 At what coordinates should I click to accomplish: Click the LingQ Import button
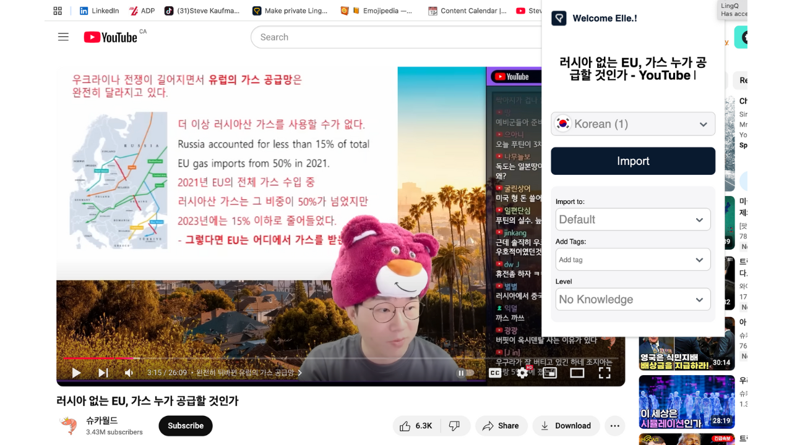pyautogui.click(x=633, y=161)
